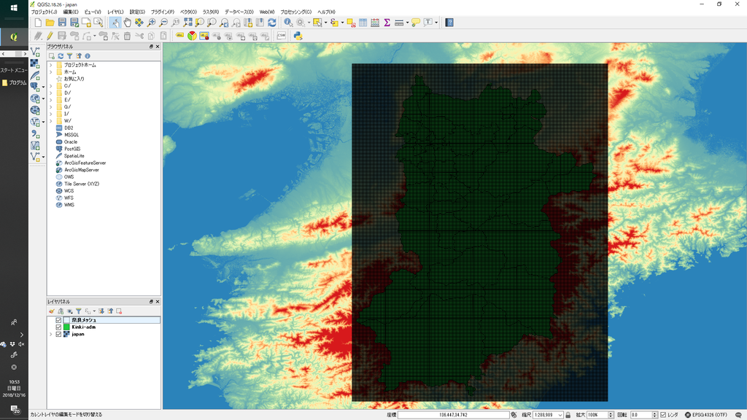Viewport: 747px width, 420px height.
Task: Click the New Project icon
Action: pos(38,23)
